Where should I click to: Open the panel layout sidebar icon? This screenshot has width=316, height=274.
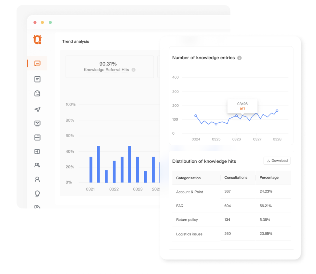[37, 151]
